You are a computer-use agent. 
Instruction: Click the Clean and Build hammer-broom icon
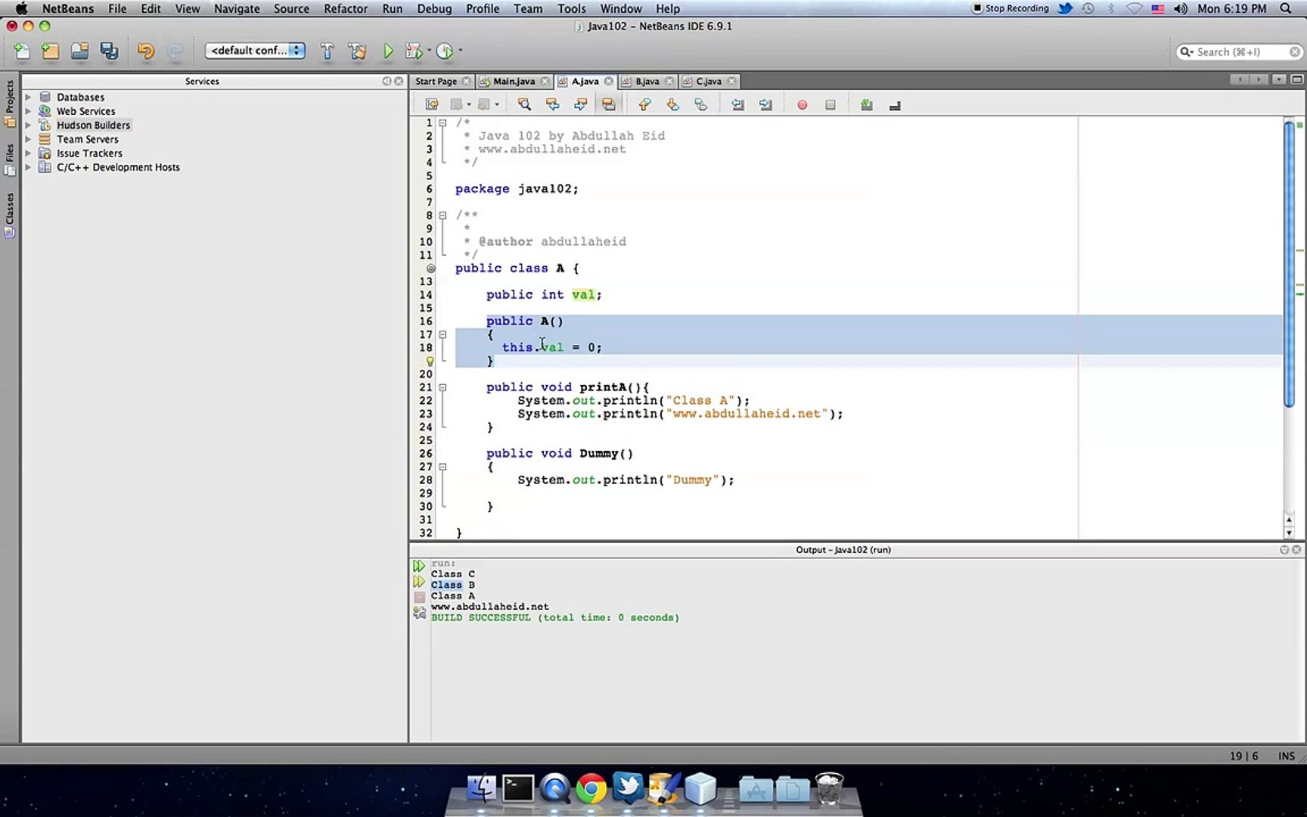coord(358,51)
